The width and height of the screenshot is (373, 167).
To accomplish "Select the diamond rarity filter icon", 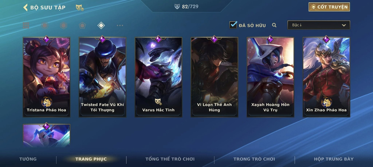I will 101,26.
